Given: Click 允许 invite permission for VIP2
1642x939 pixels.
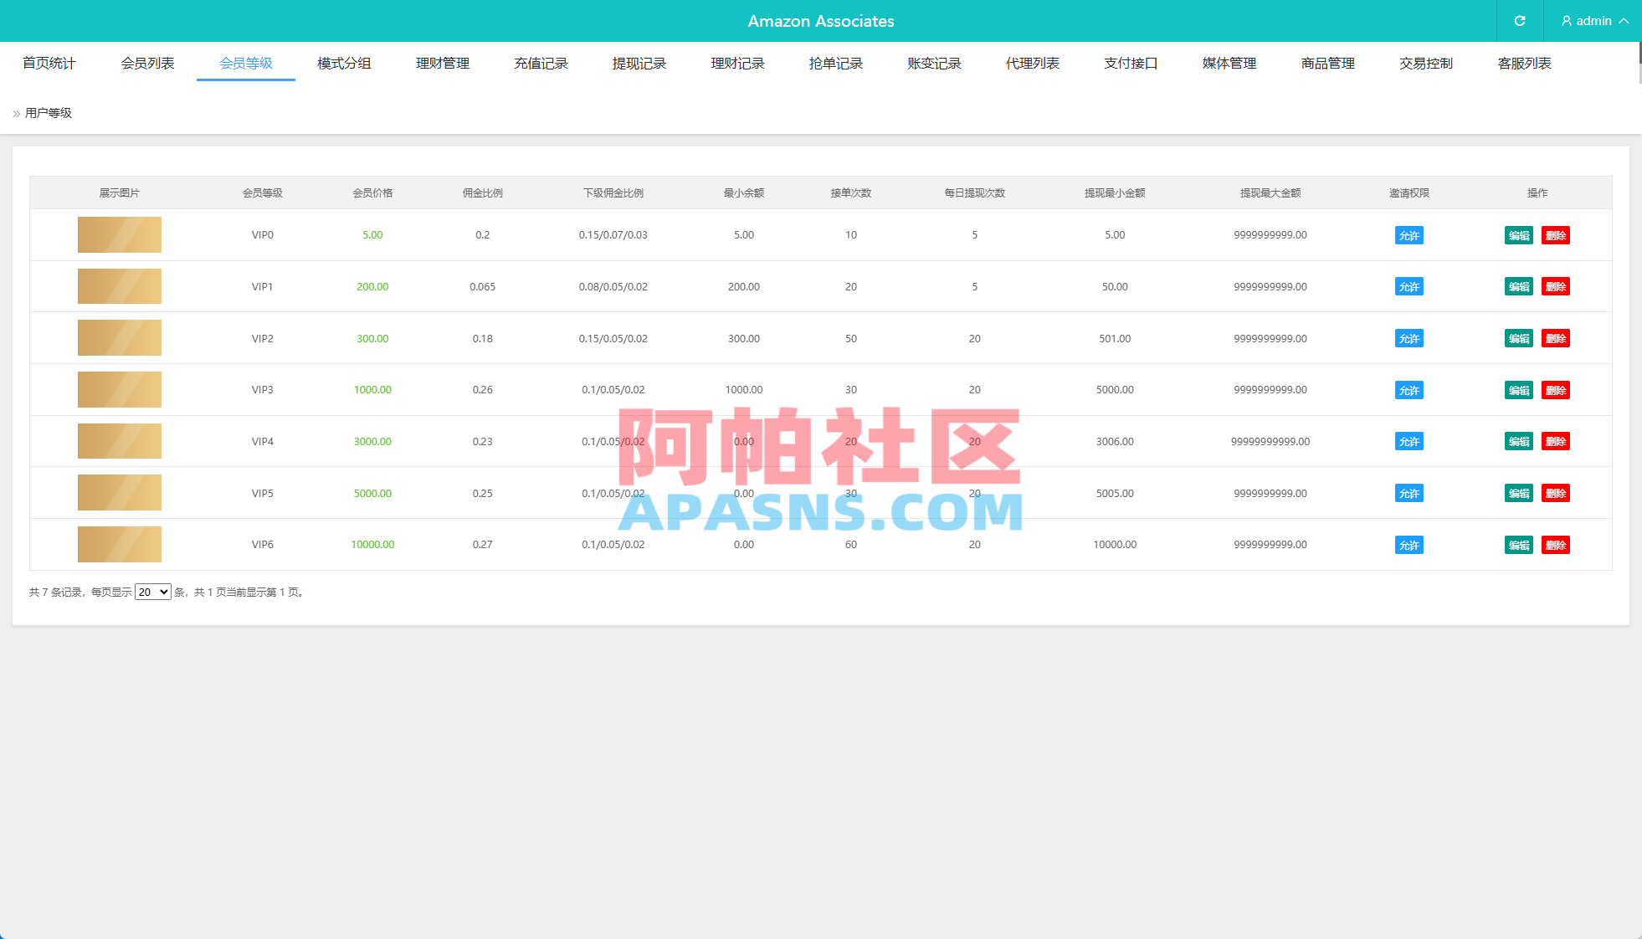Looking at the screenshot, I should click(1409, 338).
